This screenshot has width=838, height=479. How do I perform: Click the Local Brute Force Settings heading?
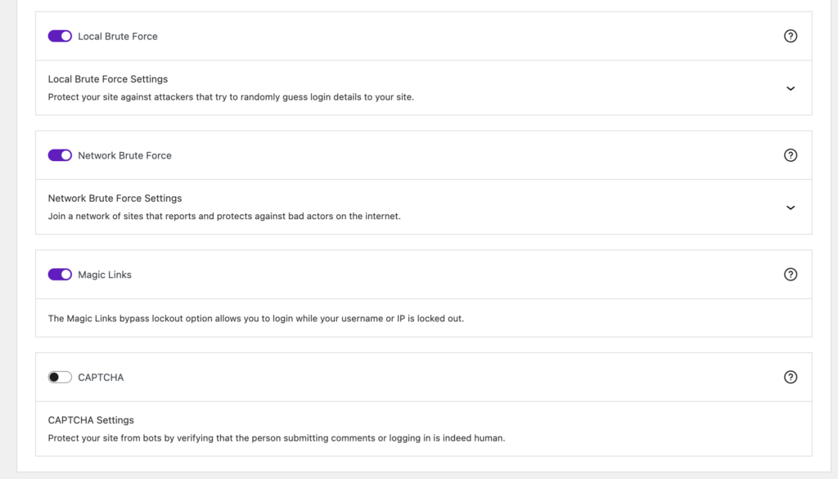pos(108,79)
